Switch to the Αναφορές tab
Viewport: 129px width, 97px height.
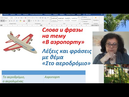[26, 14]
